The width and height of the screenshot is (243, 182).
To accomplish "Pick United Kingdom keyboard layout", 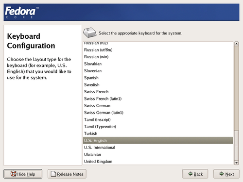I will 158,161.
